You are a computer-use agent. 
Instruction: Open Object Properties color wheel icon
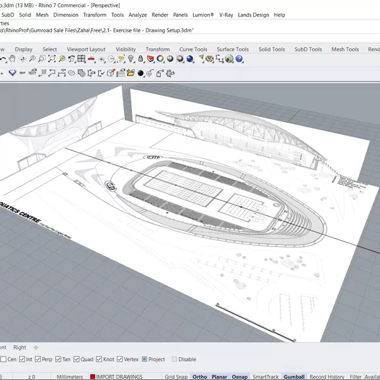(x=160, y=59)
